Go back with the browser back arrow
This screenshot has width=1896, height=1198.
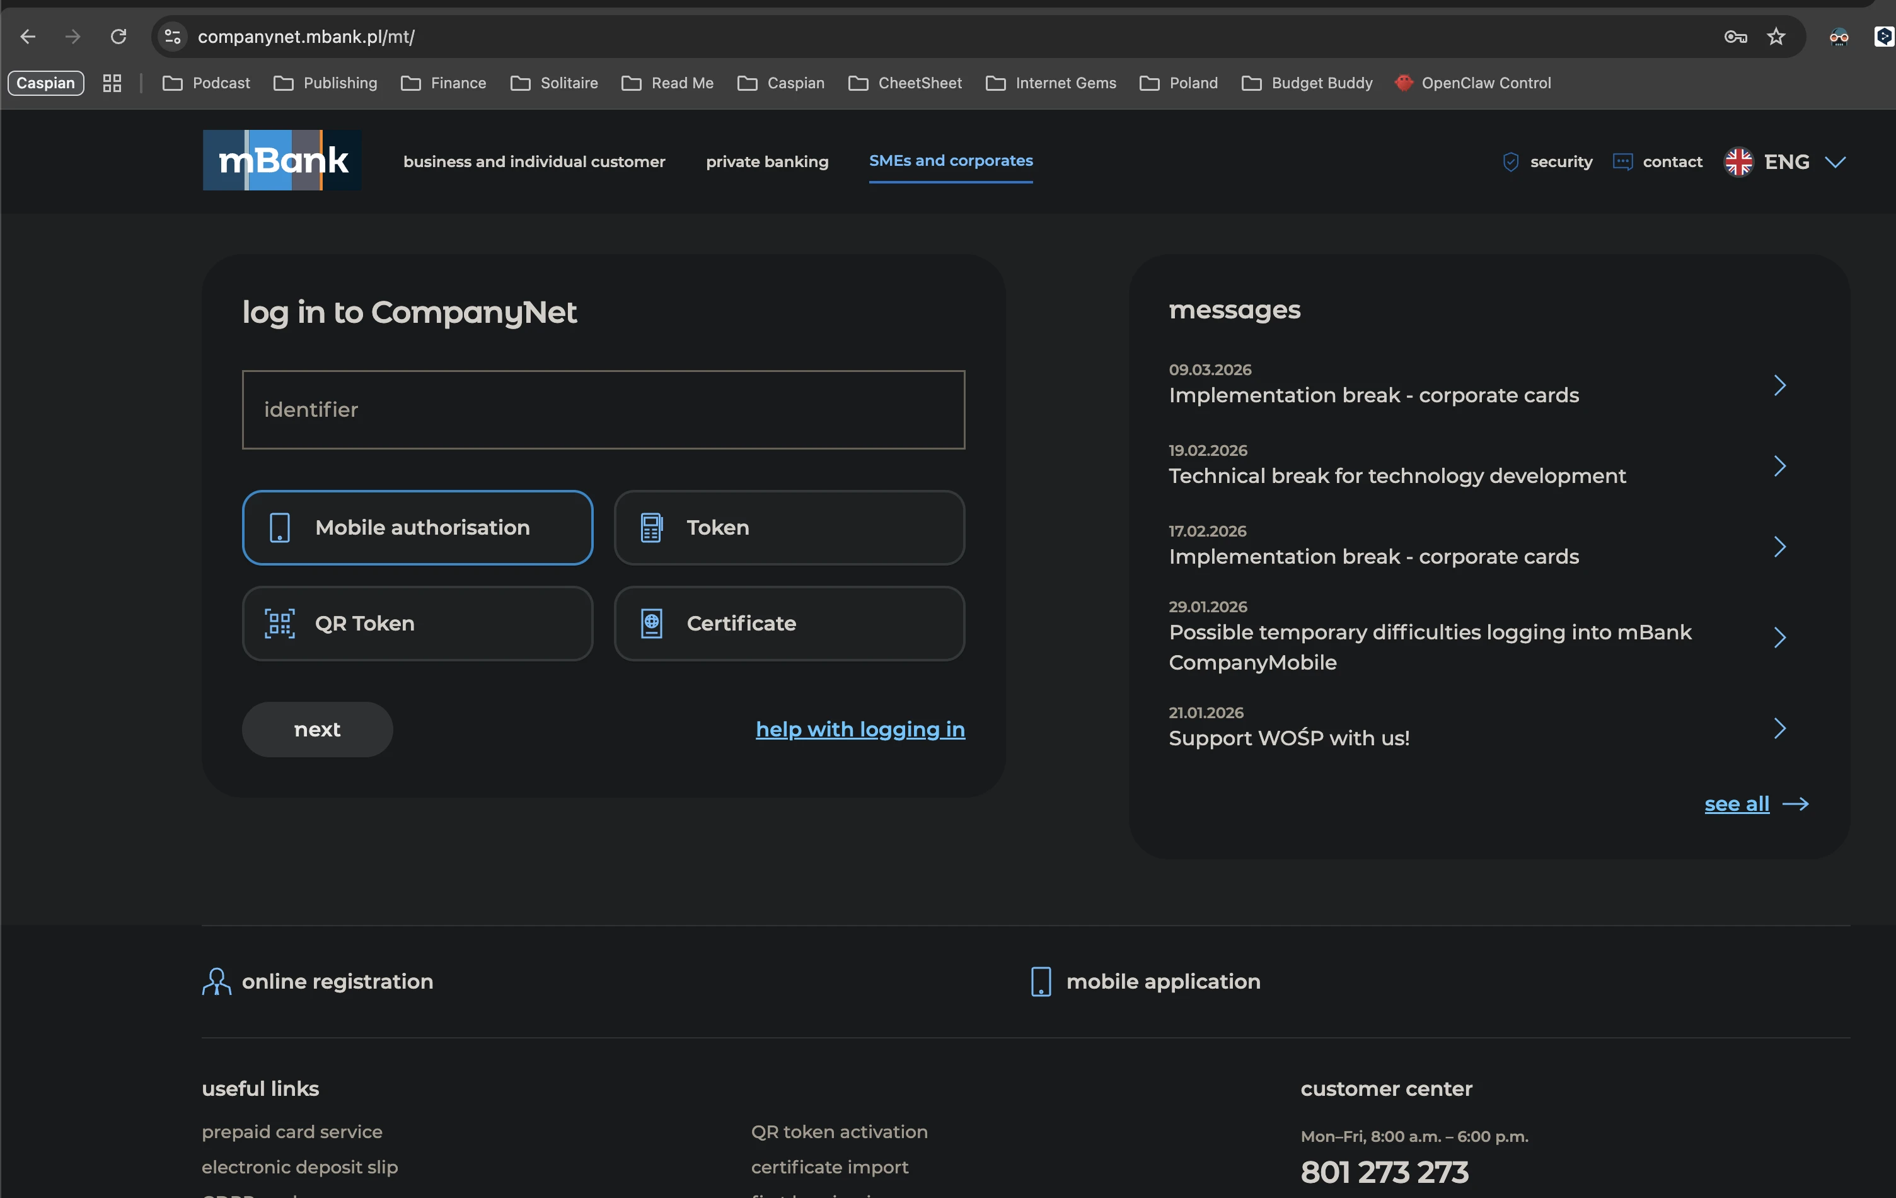(28, 36)
